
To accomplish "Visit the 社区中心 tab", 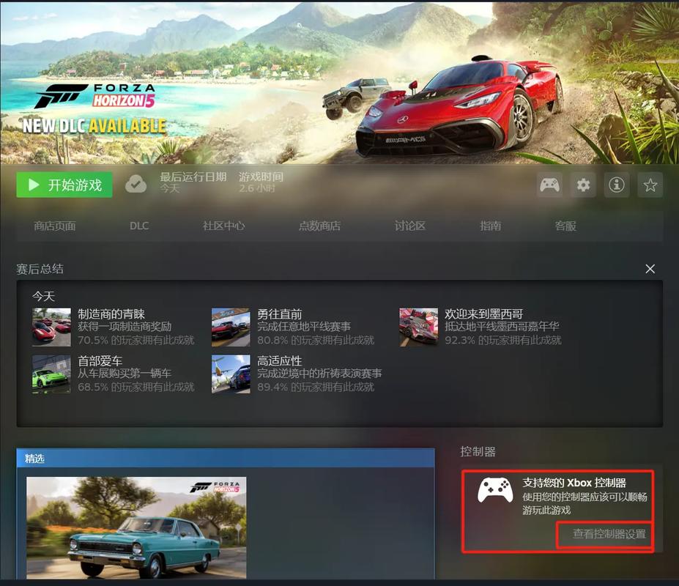I will tap(223, 226).
